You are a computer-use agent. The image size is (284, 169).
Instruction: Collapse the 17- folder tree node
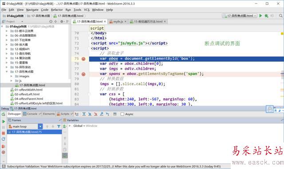coord(7,72)
